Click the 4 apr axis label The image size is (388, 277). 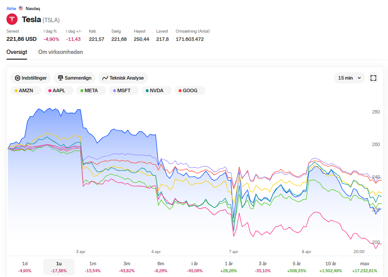156,251
